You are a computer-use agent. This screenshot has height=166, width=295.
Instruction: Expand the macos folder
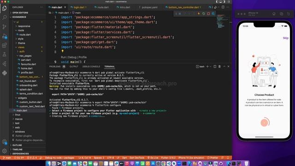coord(18,119)
